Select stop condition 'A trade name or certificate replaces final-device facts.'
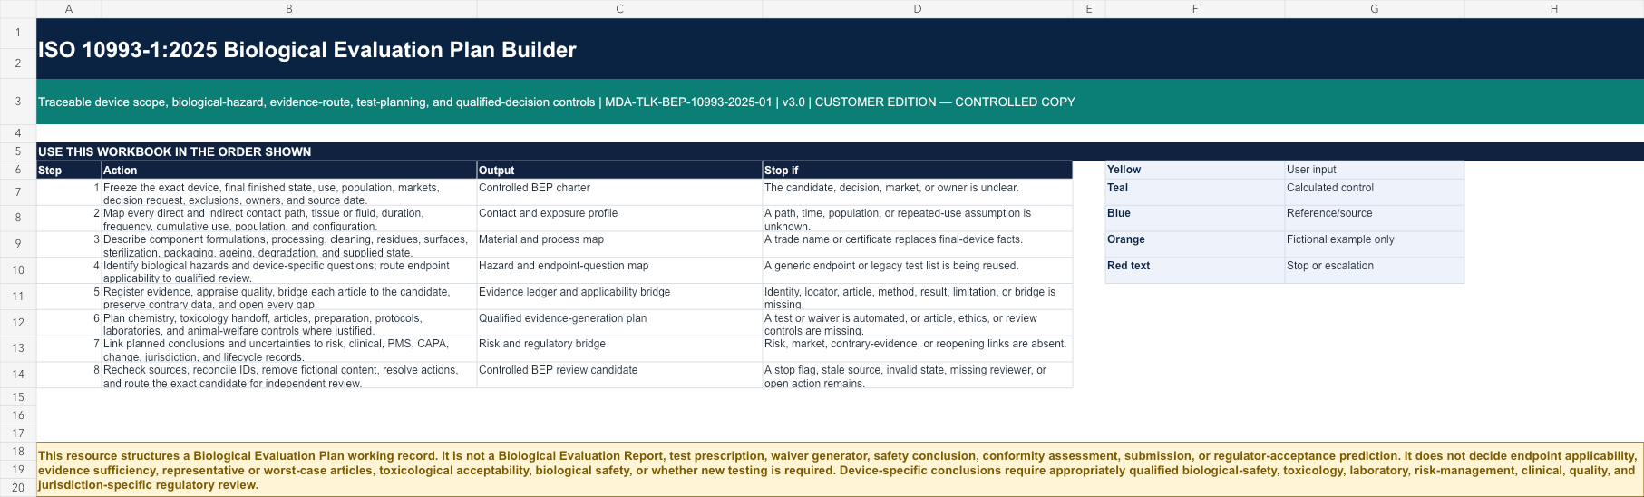1644x497 pixels. (917, 244)
